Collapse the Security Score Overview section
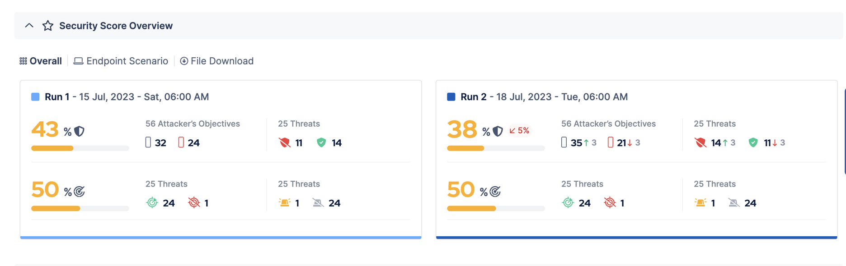Image resolution: width=846 pixels, height=266 pixels. pos(29,26)
